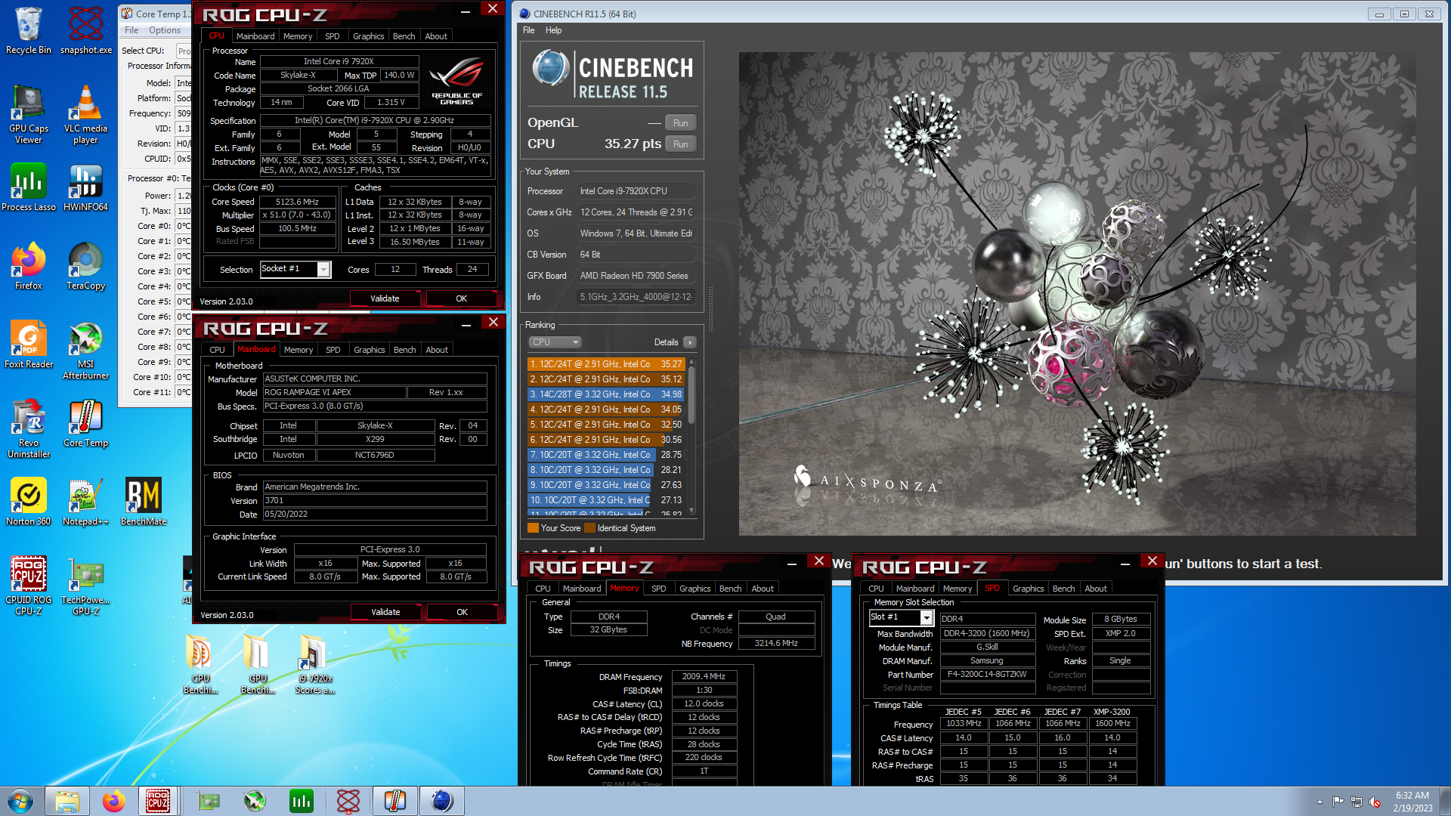Launch MSI Afterburner shortcut
This screenshot has width=1451, height=816.
pyautogui.click(x=86, y=351)
